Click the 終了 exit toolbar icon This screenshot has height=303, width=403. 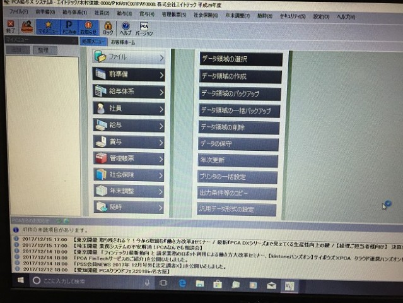coord(11,27)
